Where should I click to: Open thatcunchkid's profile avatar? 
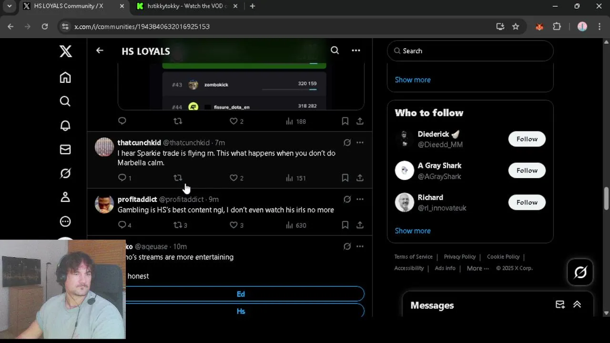pos(104,147)
